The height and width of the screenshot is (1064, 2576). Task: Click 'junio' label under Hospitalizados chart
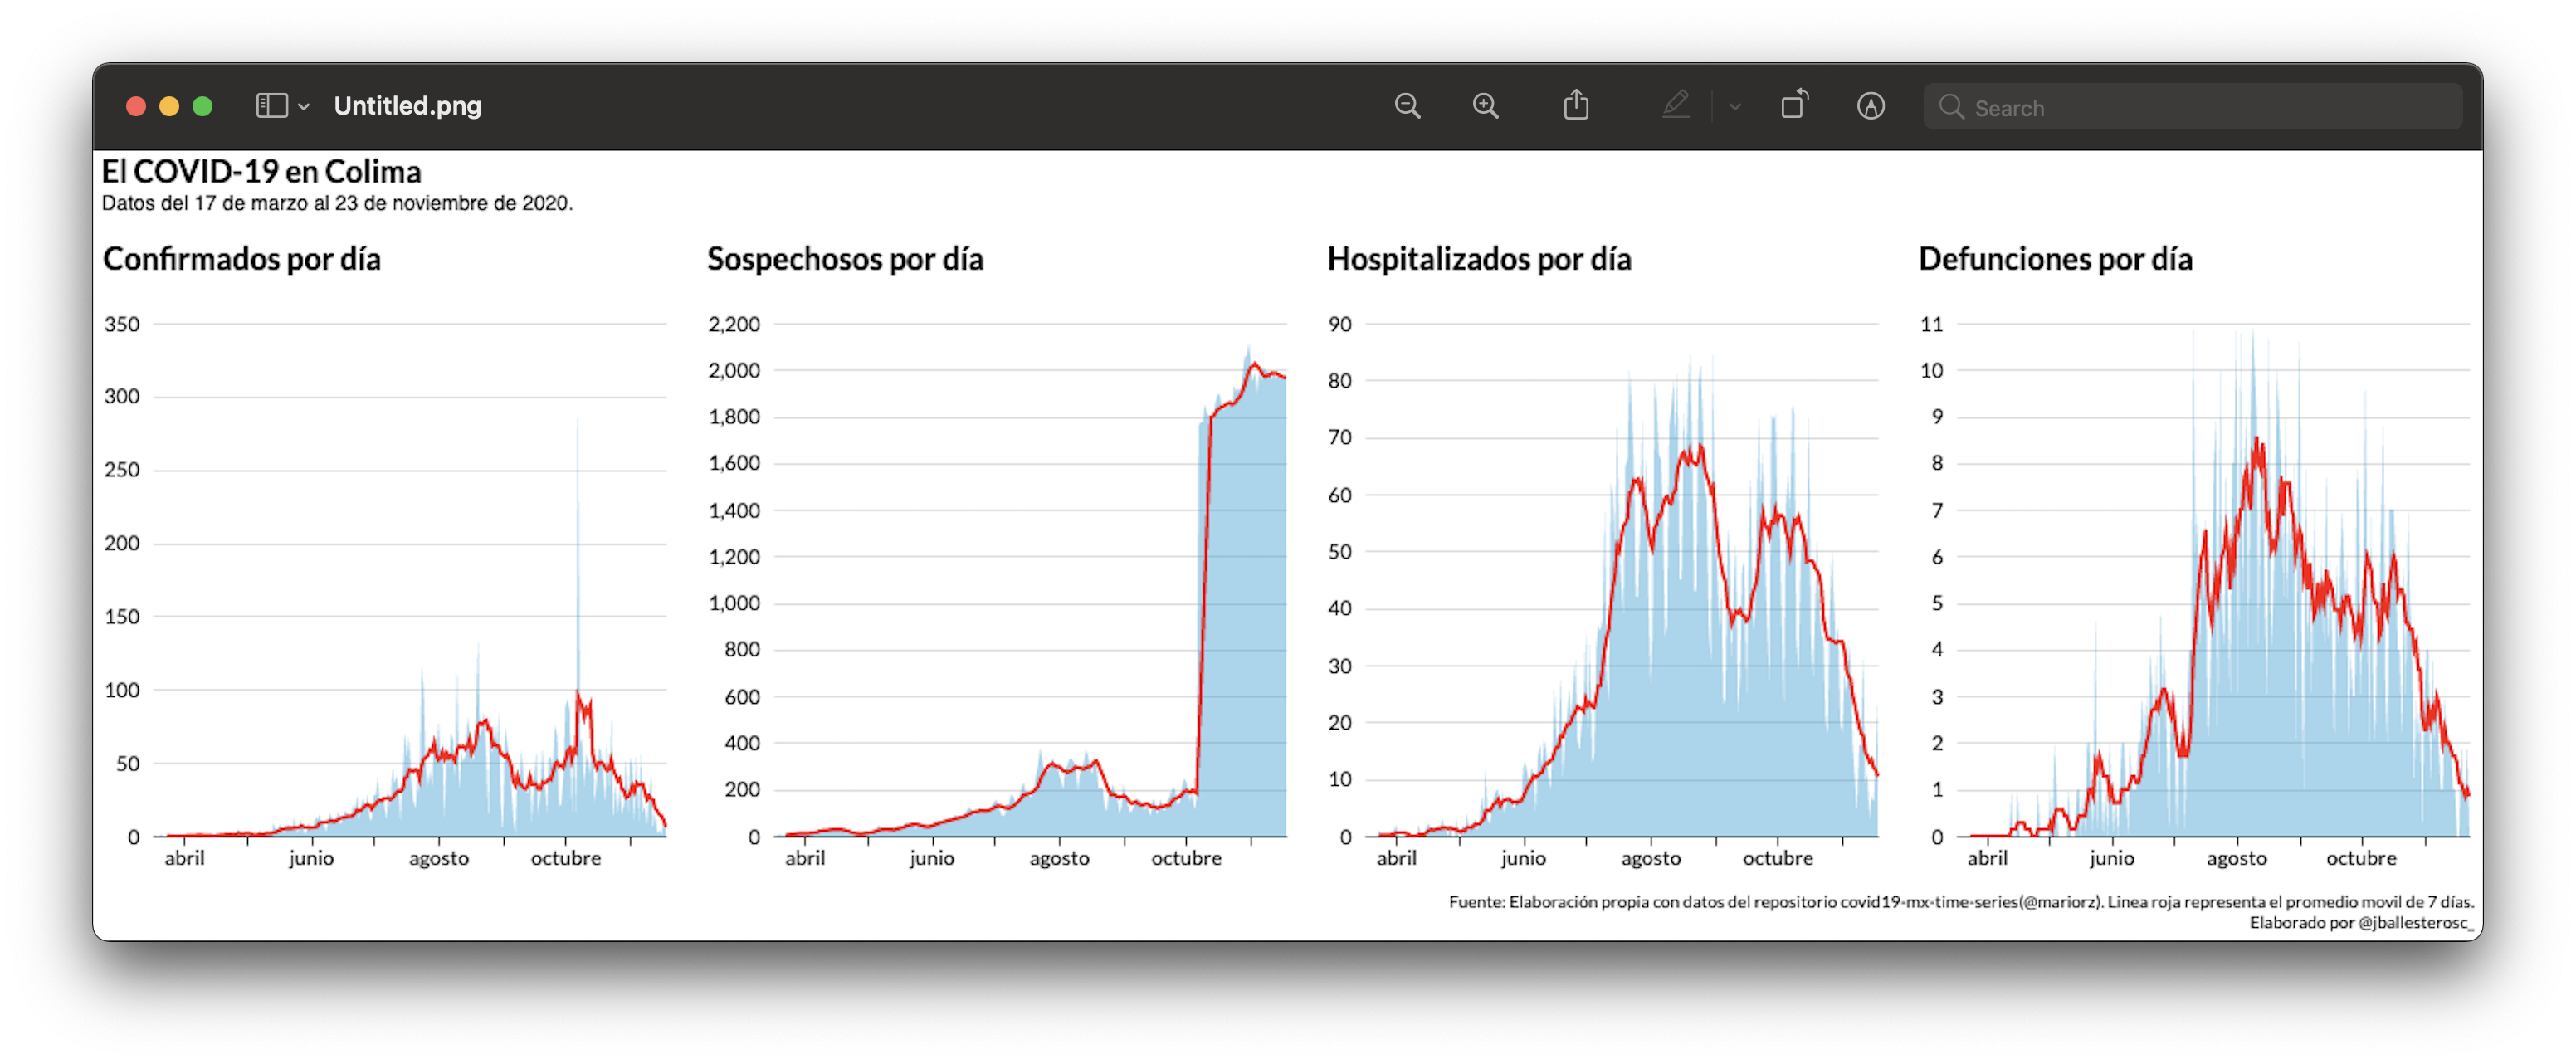[x=1523, y=858]
